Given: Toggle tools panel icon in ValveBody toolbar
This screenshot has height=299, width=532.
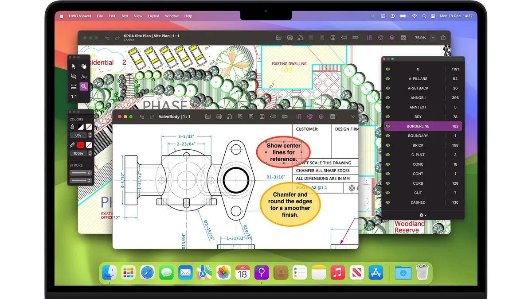Looking at the screenshot, I should point(299,116).
